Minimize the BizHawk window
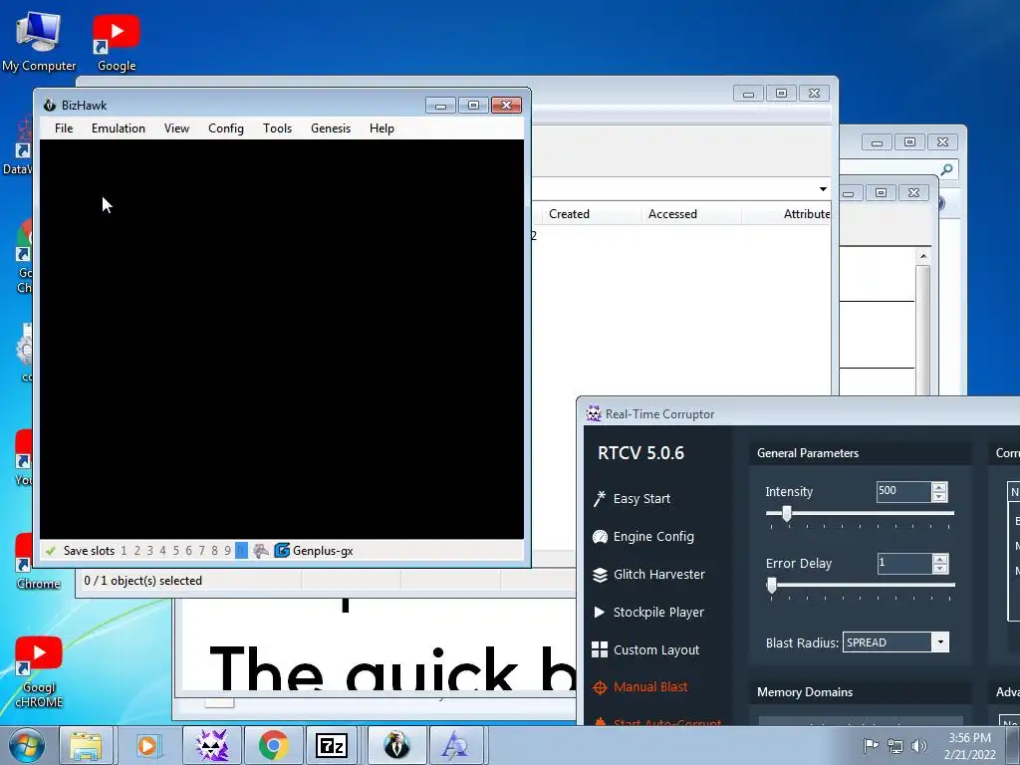This screenshot has width=1020, height=765. 441,105
